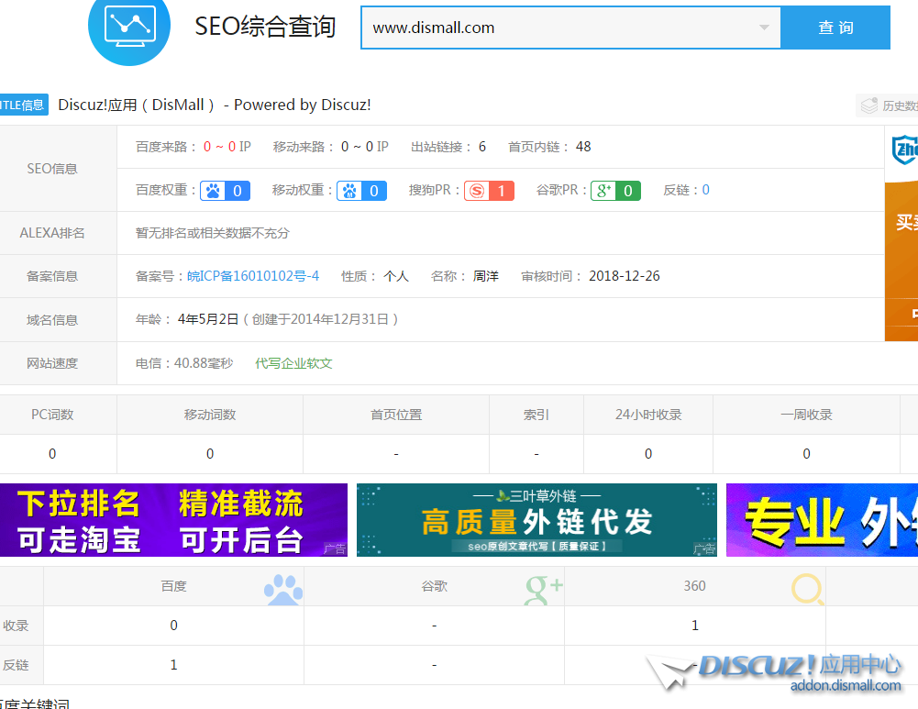Viewport: 918px width, 709px height.
Task: Click the 暂无排名或相关数据不充分 ALEXA text
Action: click(213, 233)
